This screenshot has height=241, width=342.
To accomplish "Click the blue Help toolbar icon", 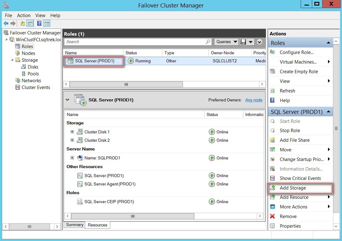I will (39, 23).
